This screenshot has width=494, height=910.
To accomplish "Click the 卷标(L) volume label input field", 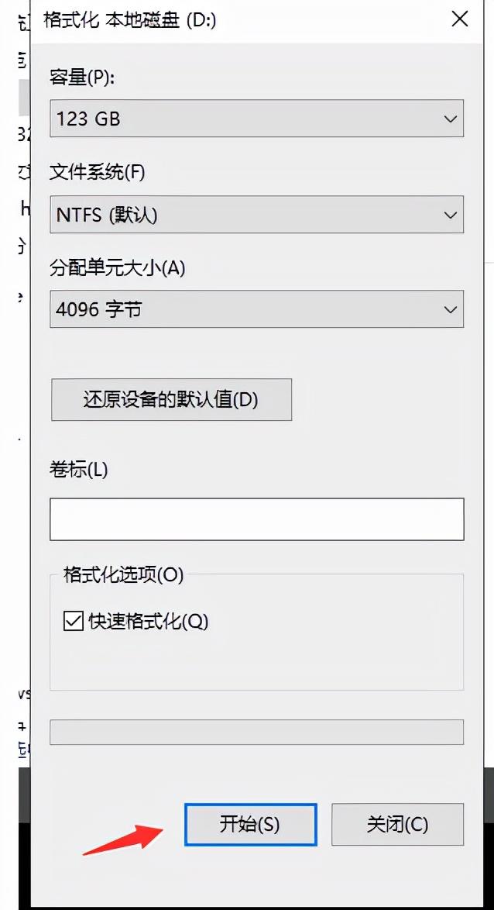I will 256,518.
